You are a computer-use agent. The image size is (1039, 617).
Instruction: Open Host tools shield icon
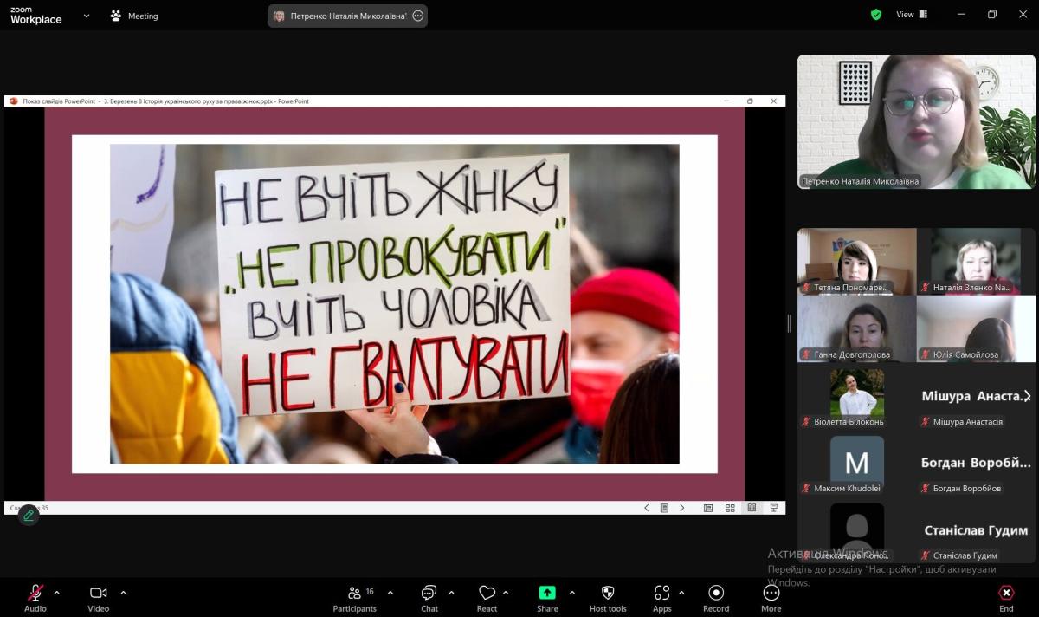(608, 594)
